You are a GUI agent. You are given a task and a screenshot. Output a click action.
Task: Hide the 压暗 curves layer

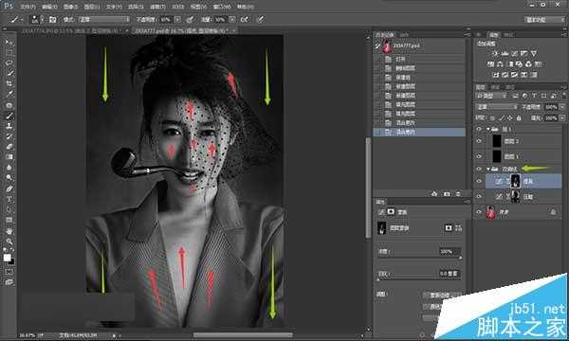479,196
